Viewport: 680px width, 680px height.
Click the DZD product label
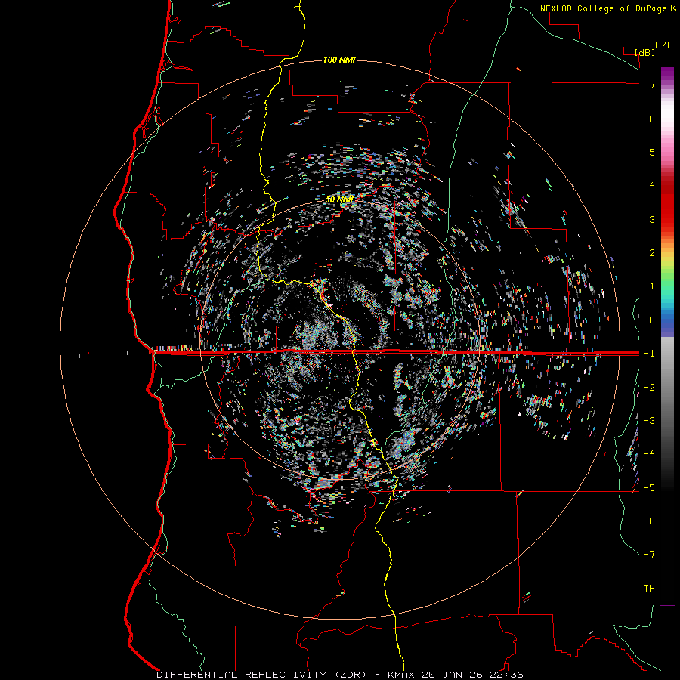coord(664,45)
